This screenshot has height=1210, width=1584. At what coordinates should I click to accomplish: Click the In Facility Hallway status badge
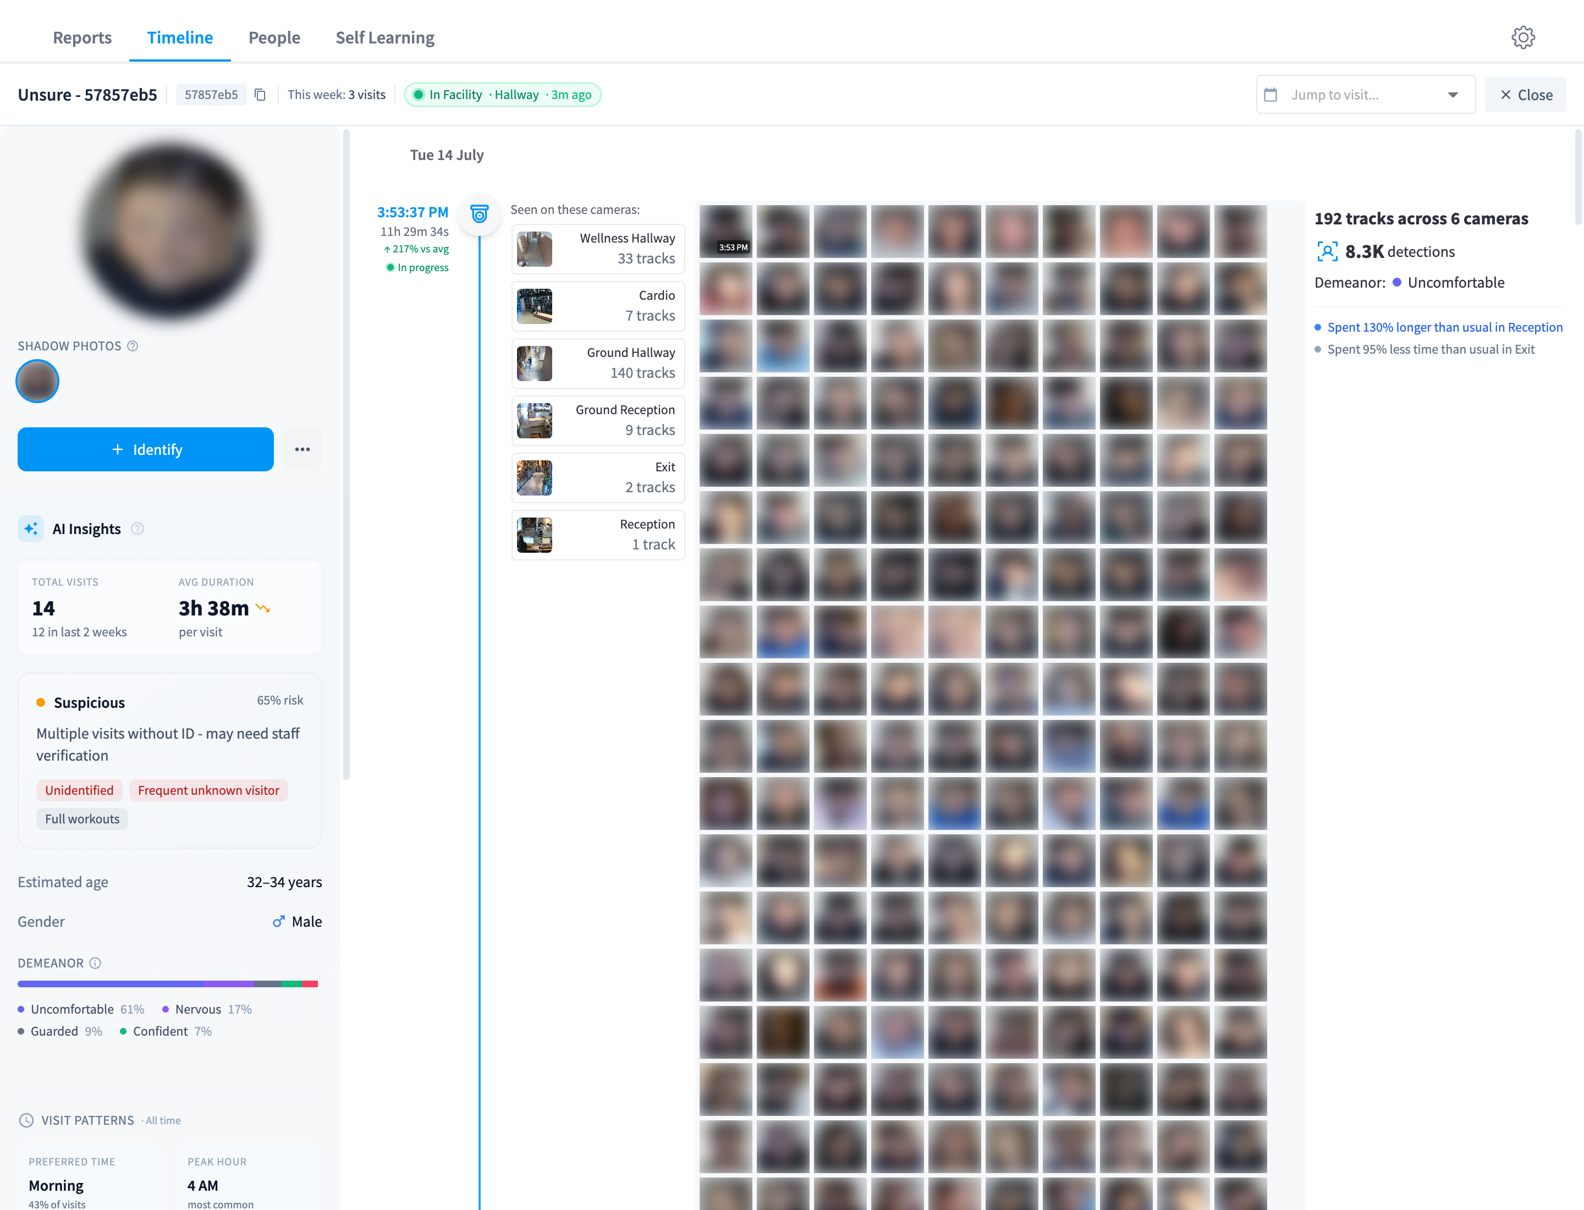click(x=503, y=95)
